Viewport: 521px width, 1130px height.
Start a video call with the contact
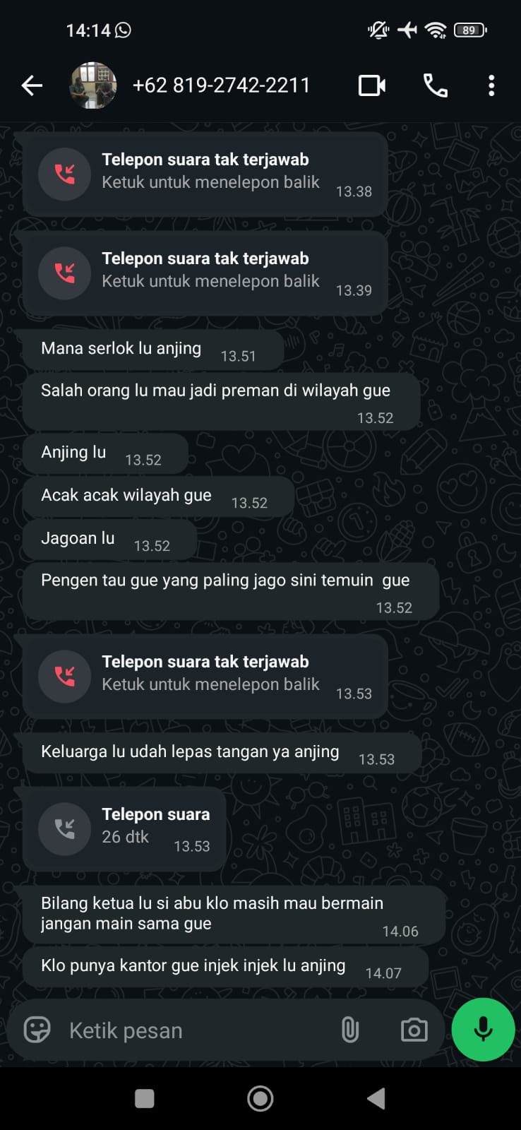[x=372, y=85]
